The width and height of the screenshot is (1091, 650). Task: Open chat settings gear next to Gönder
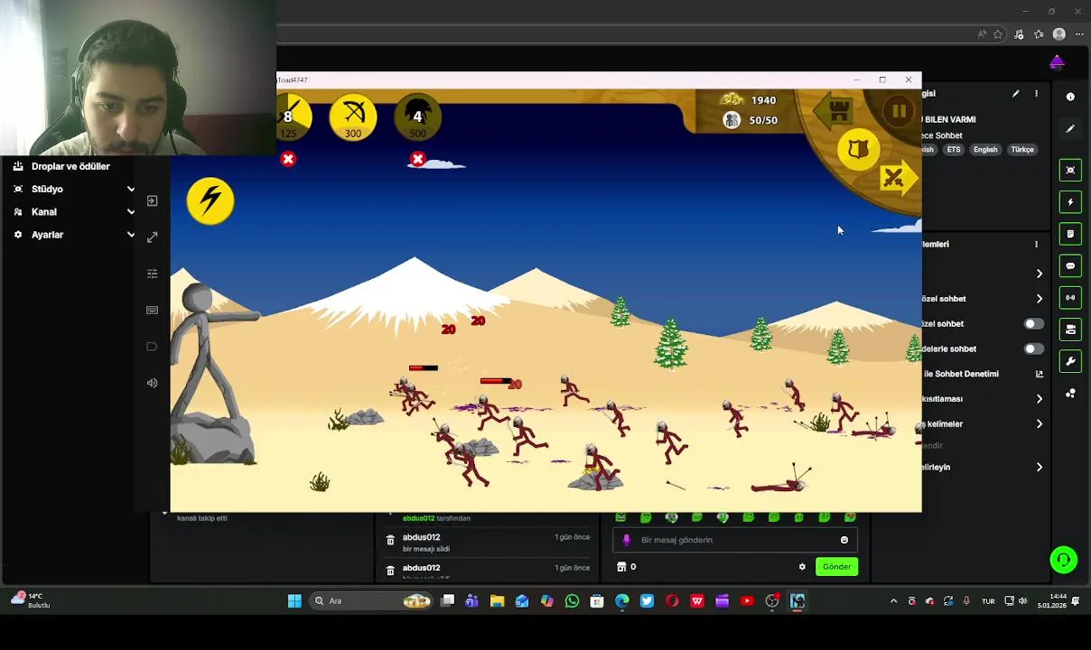pos(802,567)
